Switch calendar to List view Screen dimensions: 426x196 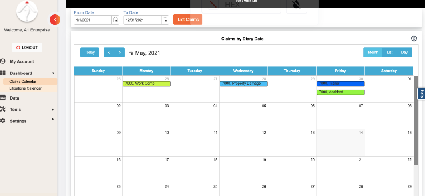point(390,53)
